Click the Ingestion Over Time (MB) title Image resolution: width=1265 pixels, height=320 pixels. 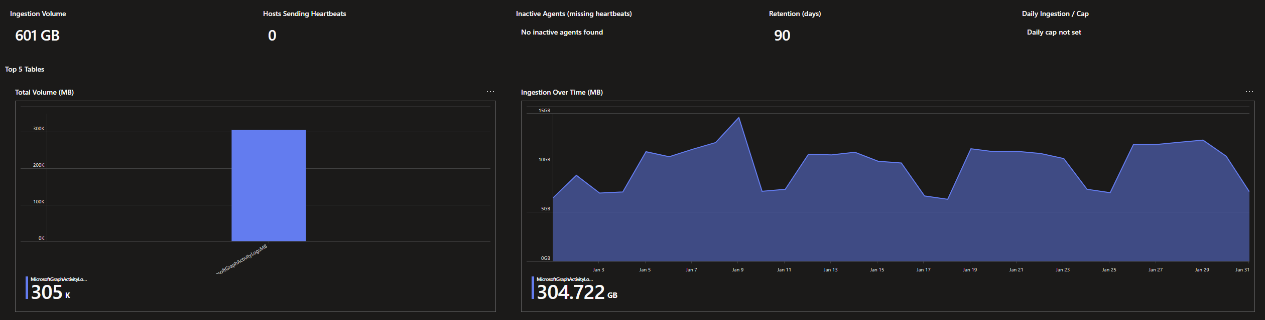(562, 92)
